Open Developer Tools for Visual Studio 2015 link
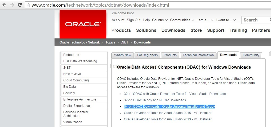 tap(168, 113)
